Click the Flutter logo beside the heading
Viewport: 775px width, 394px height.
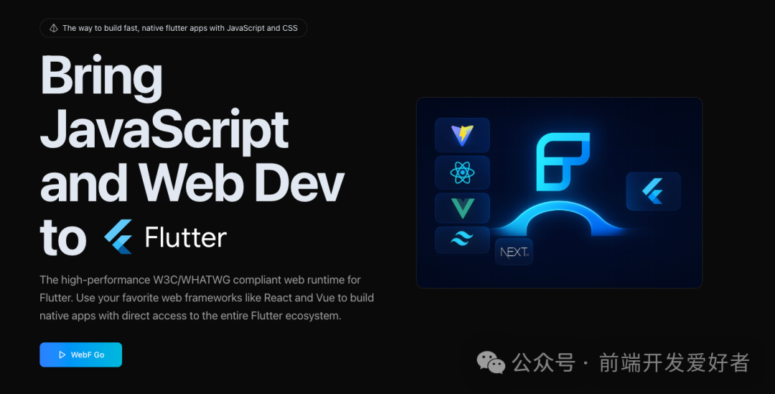point(118,237)
